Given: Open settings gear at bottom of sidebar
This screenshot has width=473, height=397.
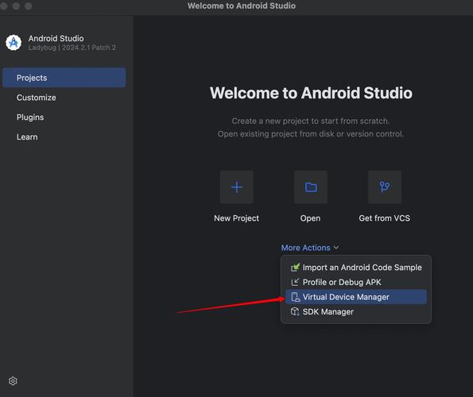Looking at the screenshot, I should coord(13,381).
